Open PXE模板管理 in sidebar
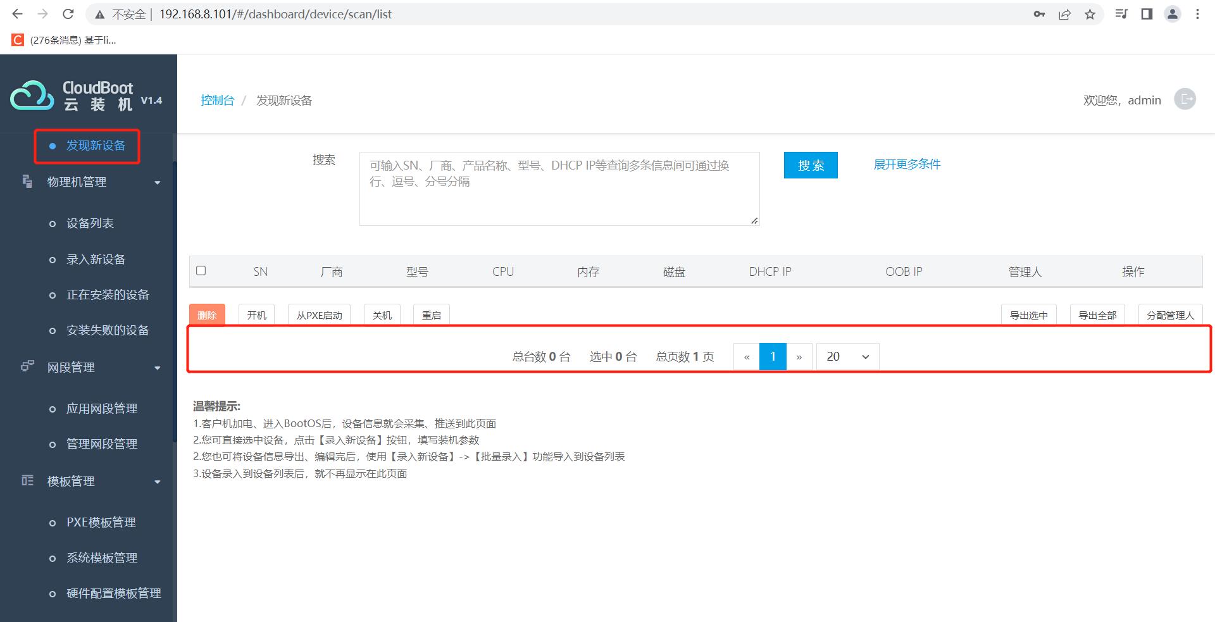1215x622 pixels. 101,523
